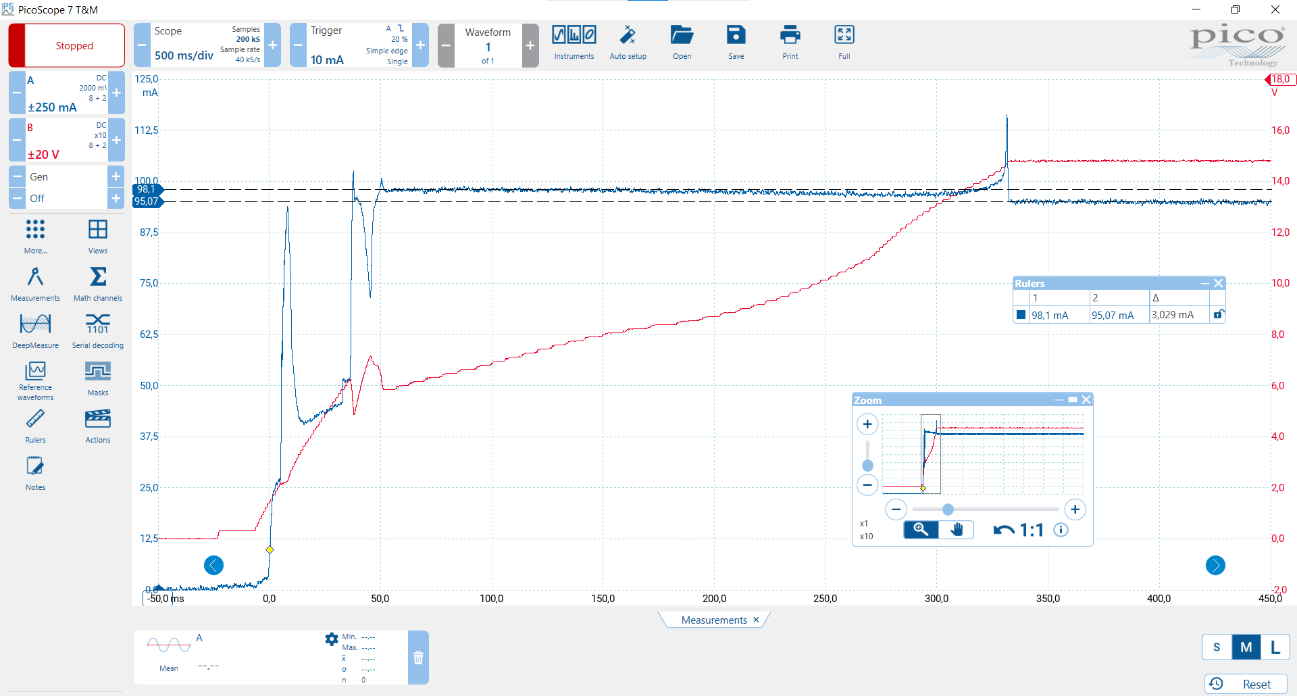Click the left blue pan arrow on the graph

click(213, 565)
